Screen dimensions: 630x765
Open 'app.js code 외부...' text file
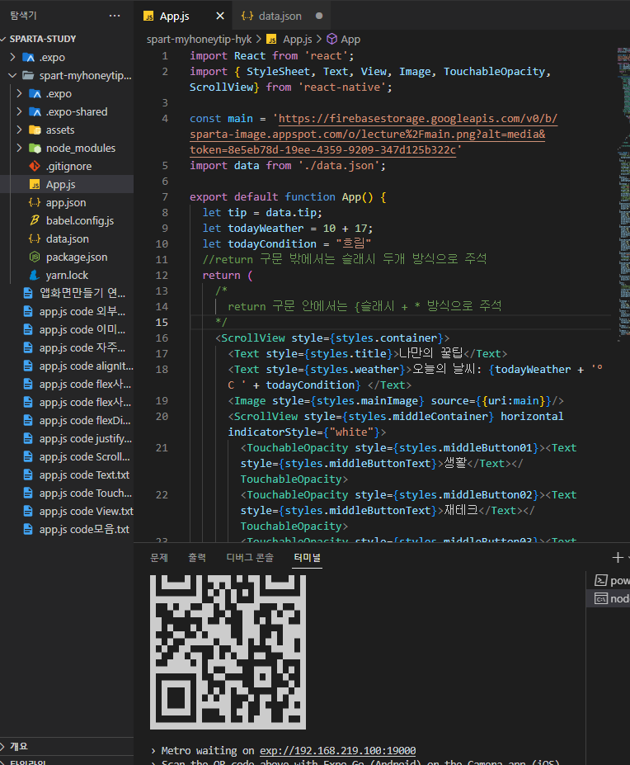[82, 311]
